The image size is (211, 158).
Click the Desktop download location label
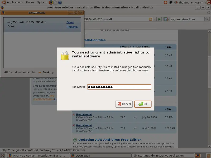pos(48,72)
